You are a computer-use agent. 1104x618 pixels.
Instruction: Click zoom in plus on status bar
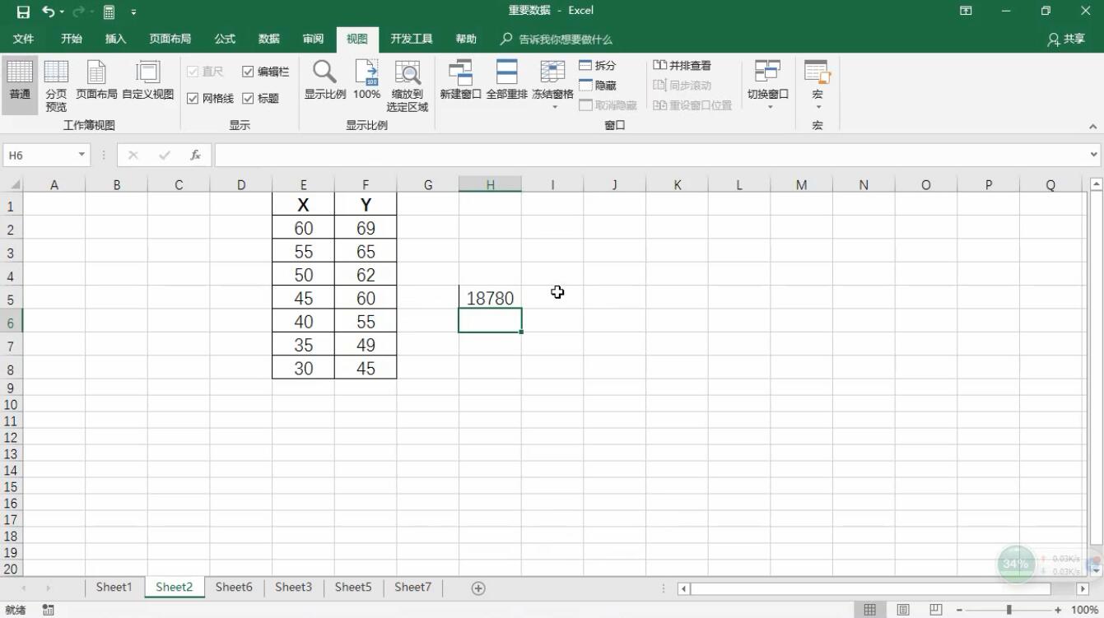tap(1058, 610)
